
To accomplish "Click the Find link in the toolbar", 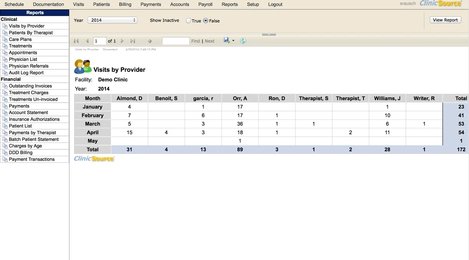I will pyautogui.click(x=195, y=41).
